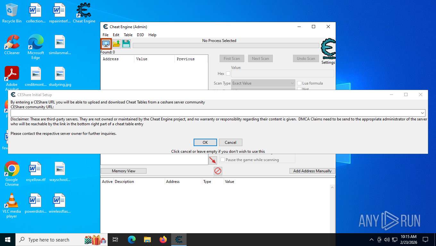Click the red arrow add-to-list icon
436x246 pixels.
[x=213, y=160]
